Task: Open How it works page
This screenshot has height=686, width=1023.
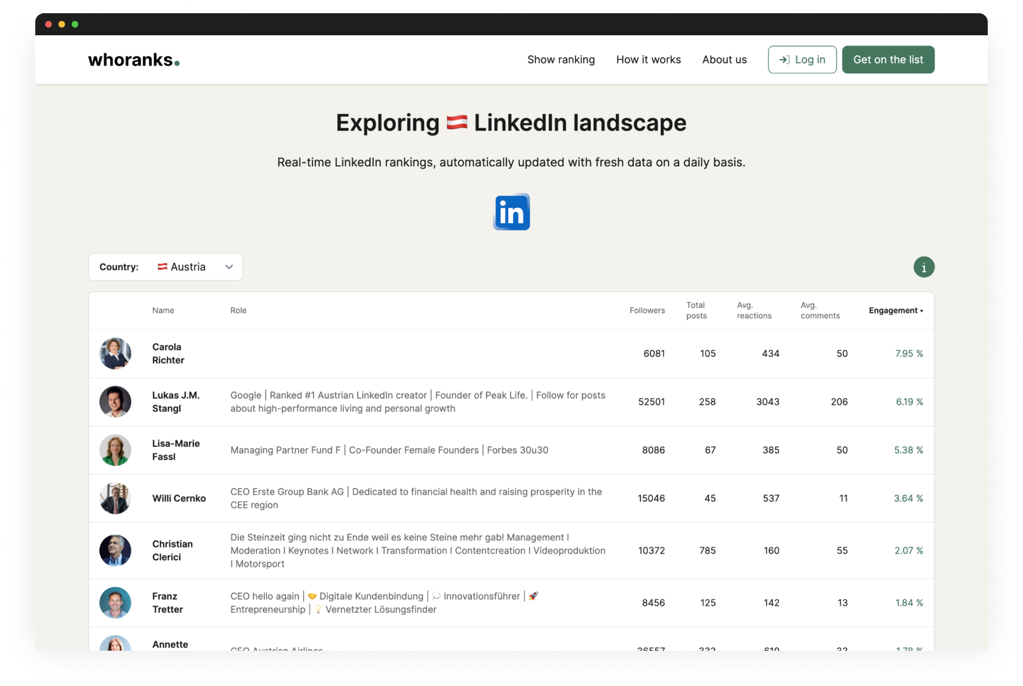Action: (x=648, y=60)
